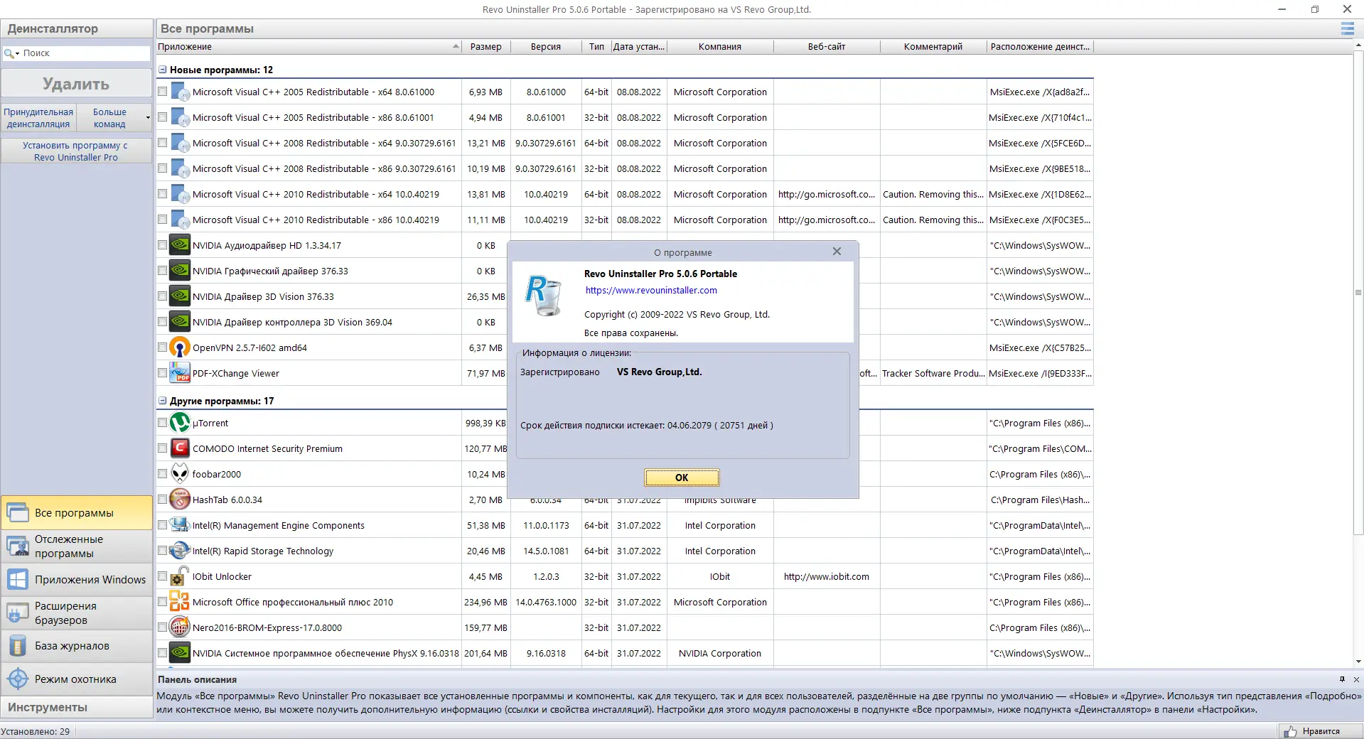Sort by the Размер column header
1364x739 pixels.
(x=486, y=47)
